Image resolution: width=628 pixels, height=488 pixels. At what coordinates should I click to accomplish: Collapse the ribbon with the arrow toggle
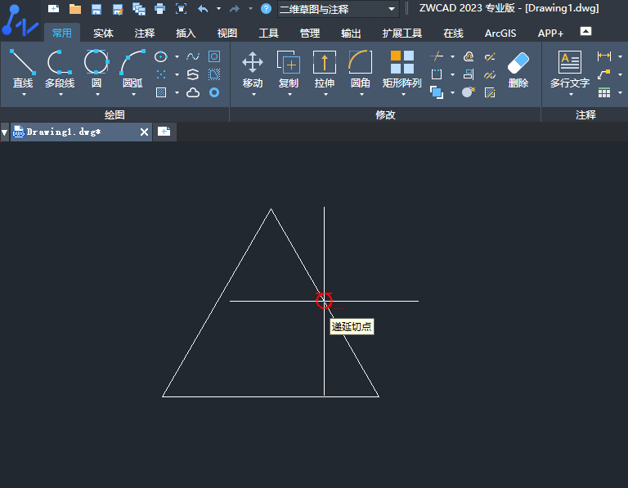(x=585, y=31)
